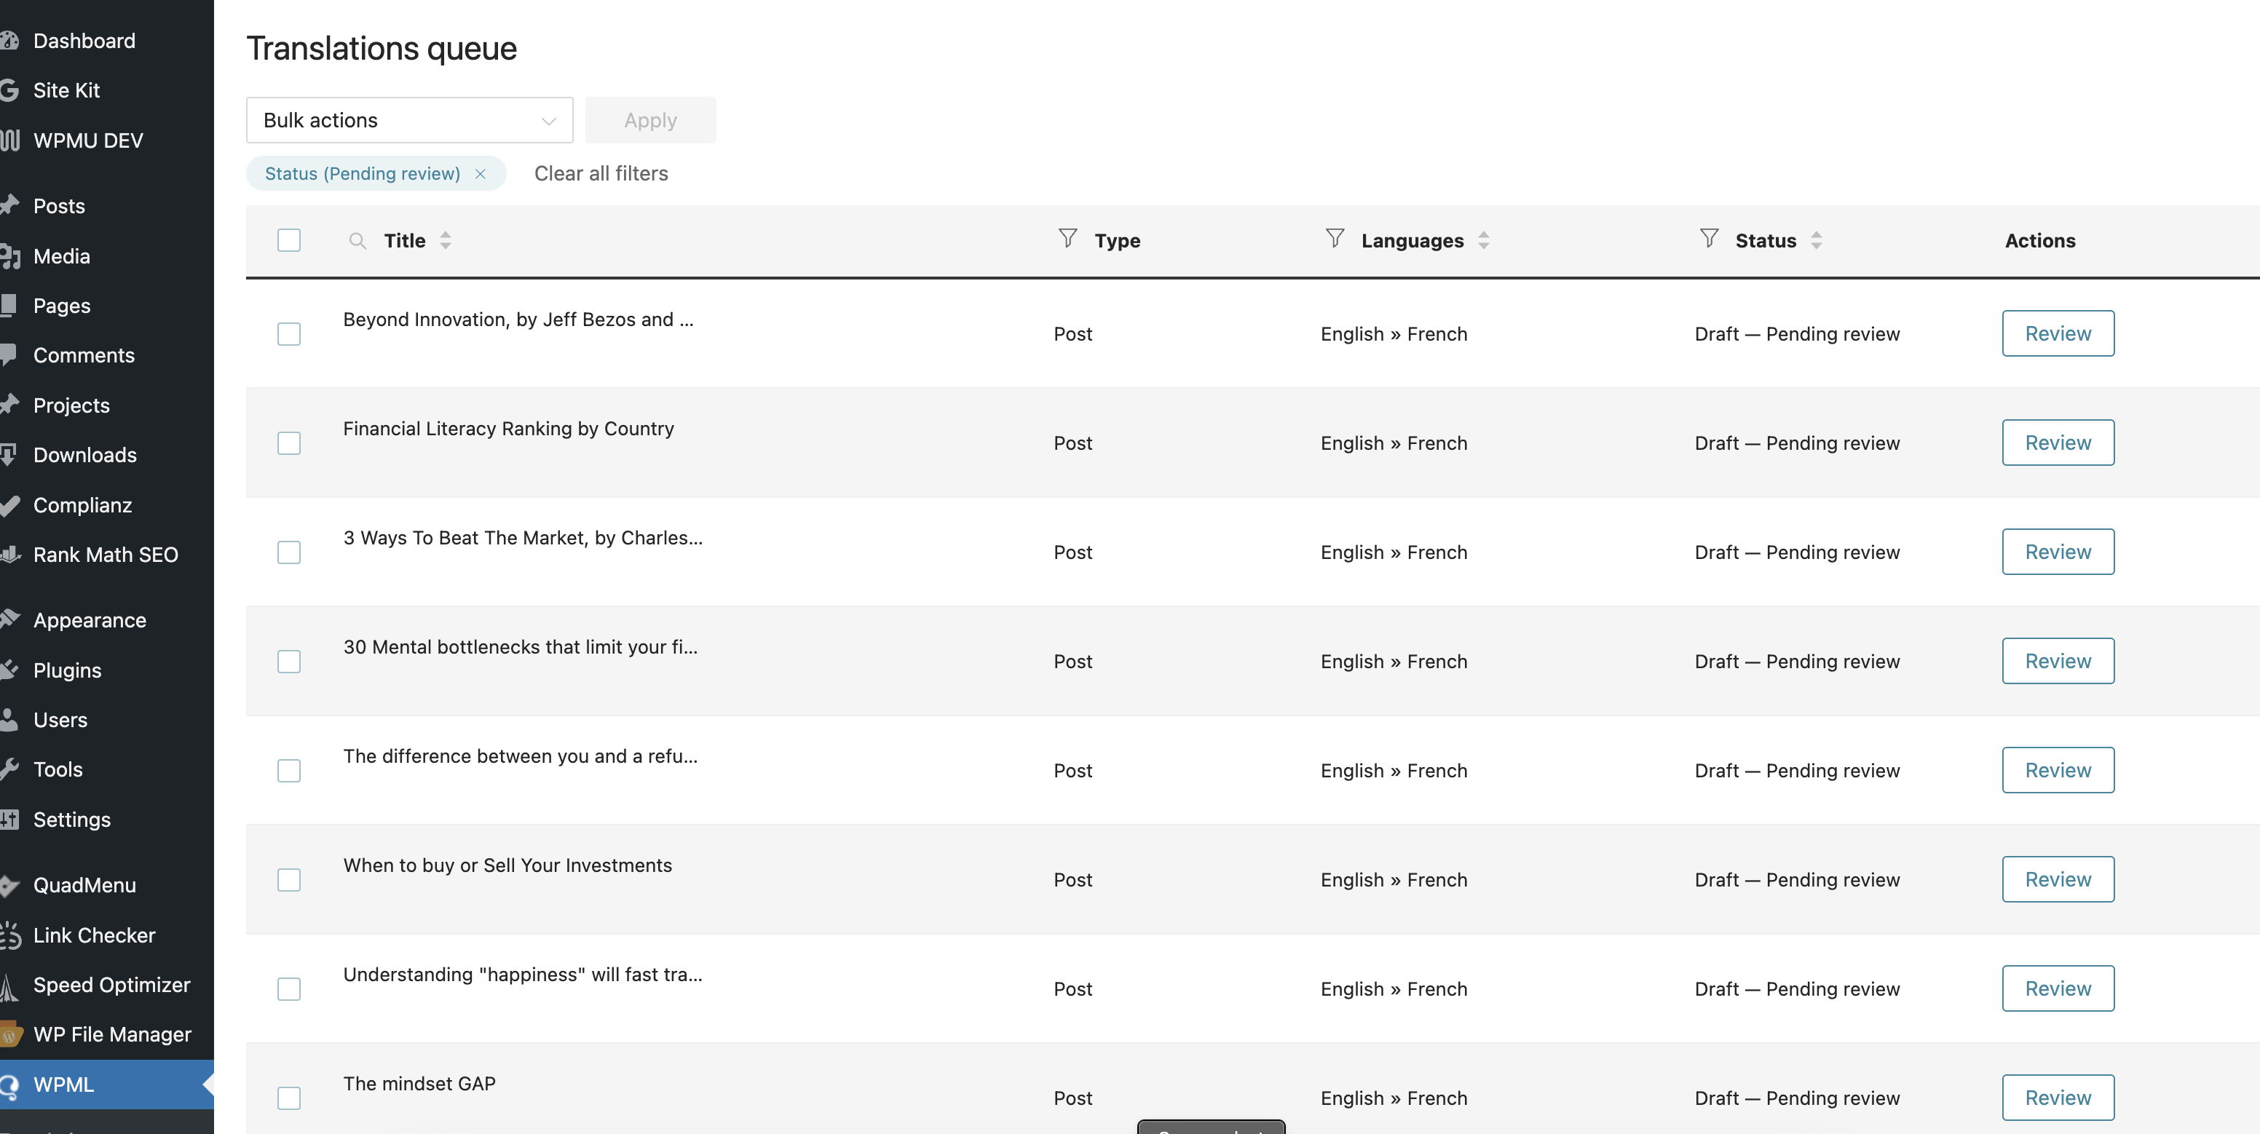Click the Translations queue heading

click(x=382, y=48)
